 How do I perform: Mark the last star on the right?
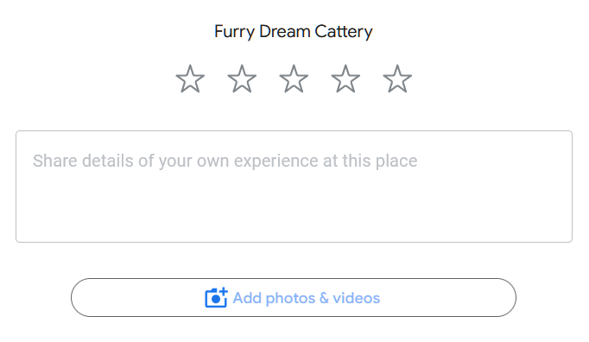click(397, 79)
